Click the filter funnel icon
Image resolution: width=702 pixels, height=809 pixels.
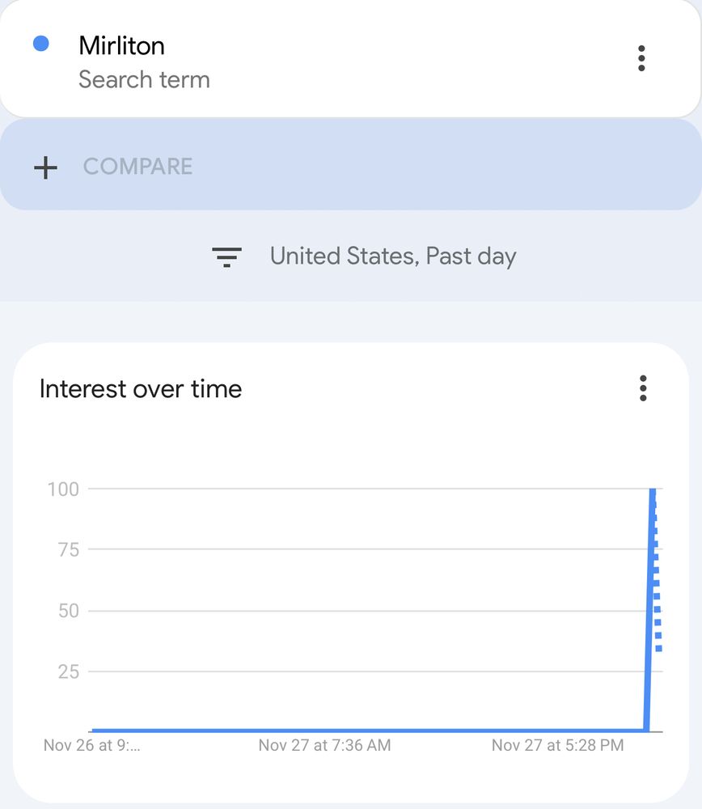pos(227,256)
